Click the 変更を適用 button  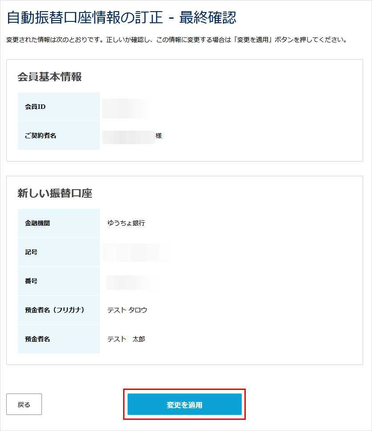(x=184, y=405)
